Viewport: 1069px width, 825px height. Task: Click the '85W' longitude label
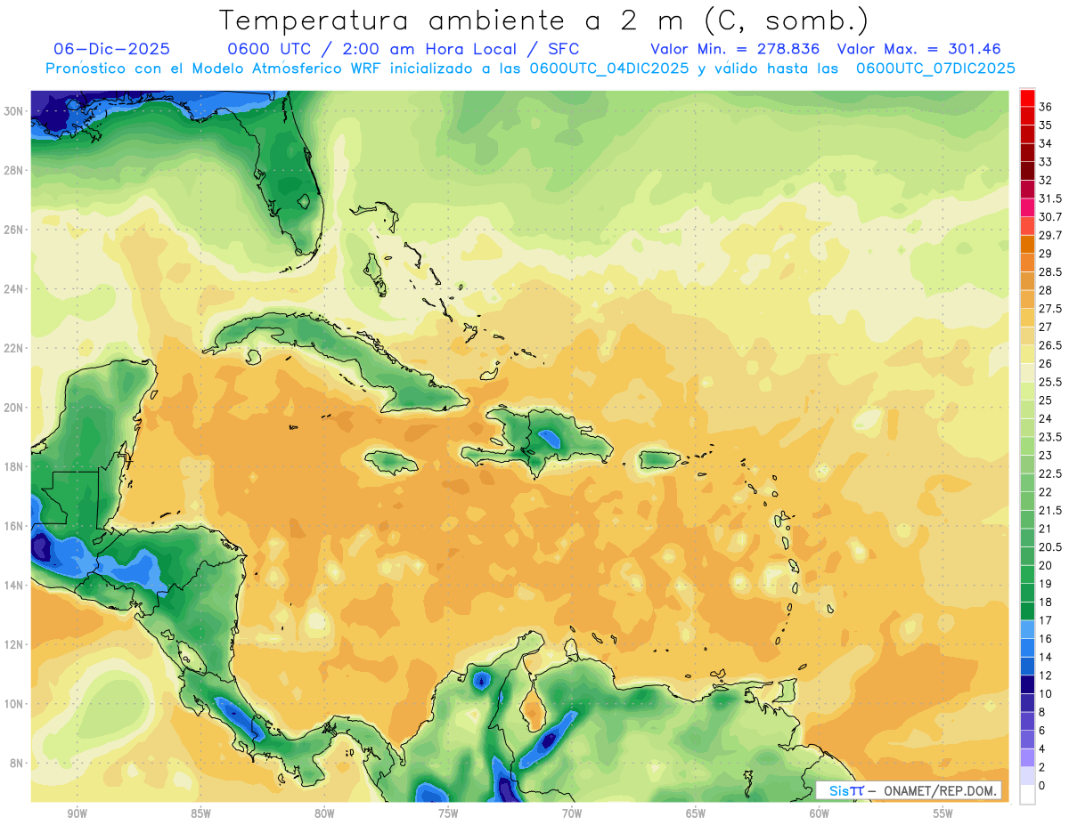201,814
